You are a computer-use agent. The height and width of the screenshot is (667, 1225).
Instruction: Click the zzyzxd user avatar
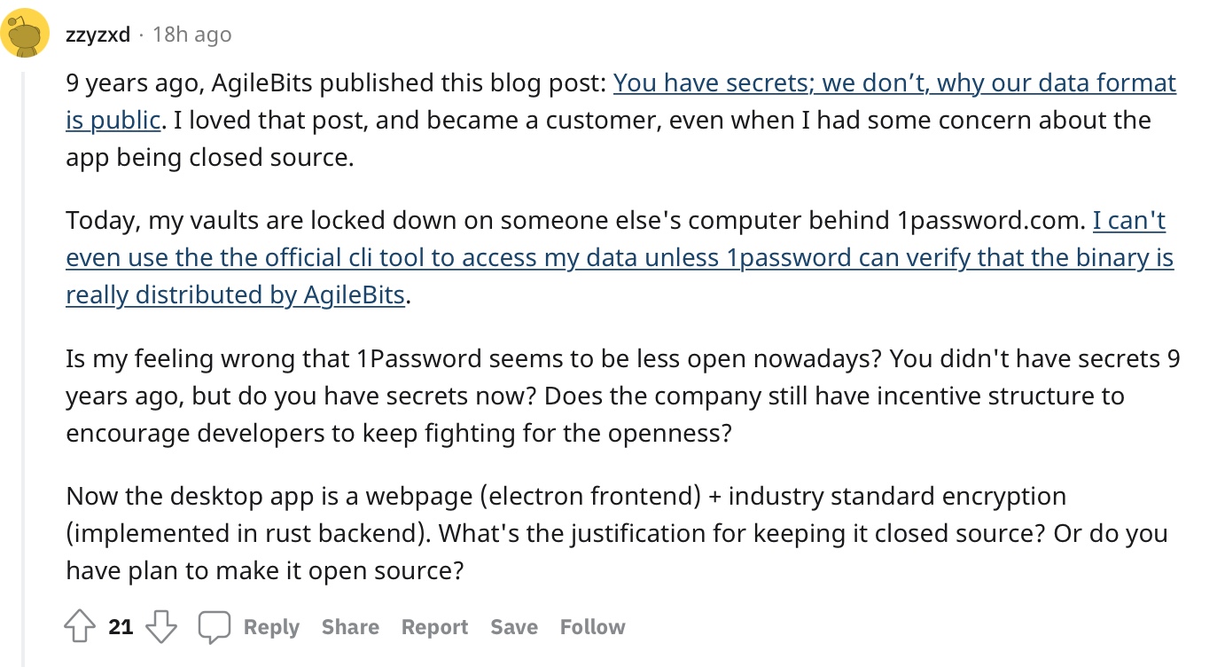(x=24, y=34)
